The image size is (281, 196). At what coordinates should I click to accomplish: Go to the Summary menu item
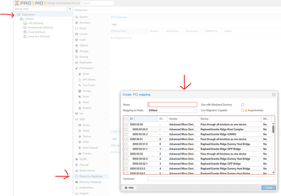coord(85,23)
